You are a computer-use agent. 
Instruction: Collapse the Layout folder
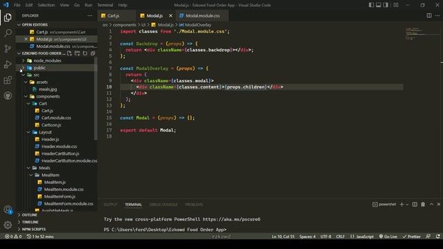click(x=28, y=132)
